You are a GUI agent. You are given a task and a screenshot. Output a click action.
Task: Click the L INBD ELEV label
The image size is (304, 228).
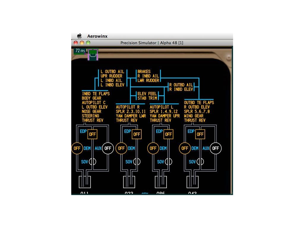113,85
